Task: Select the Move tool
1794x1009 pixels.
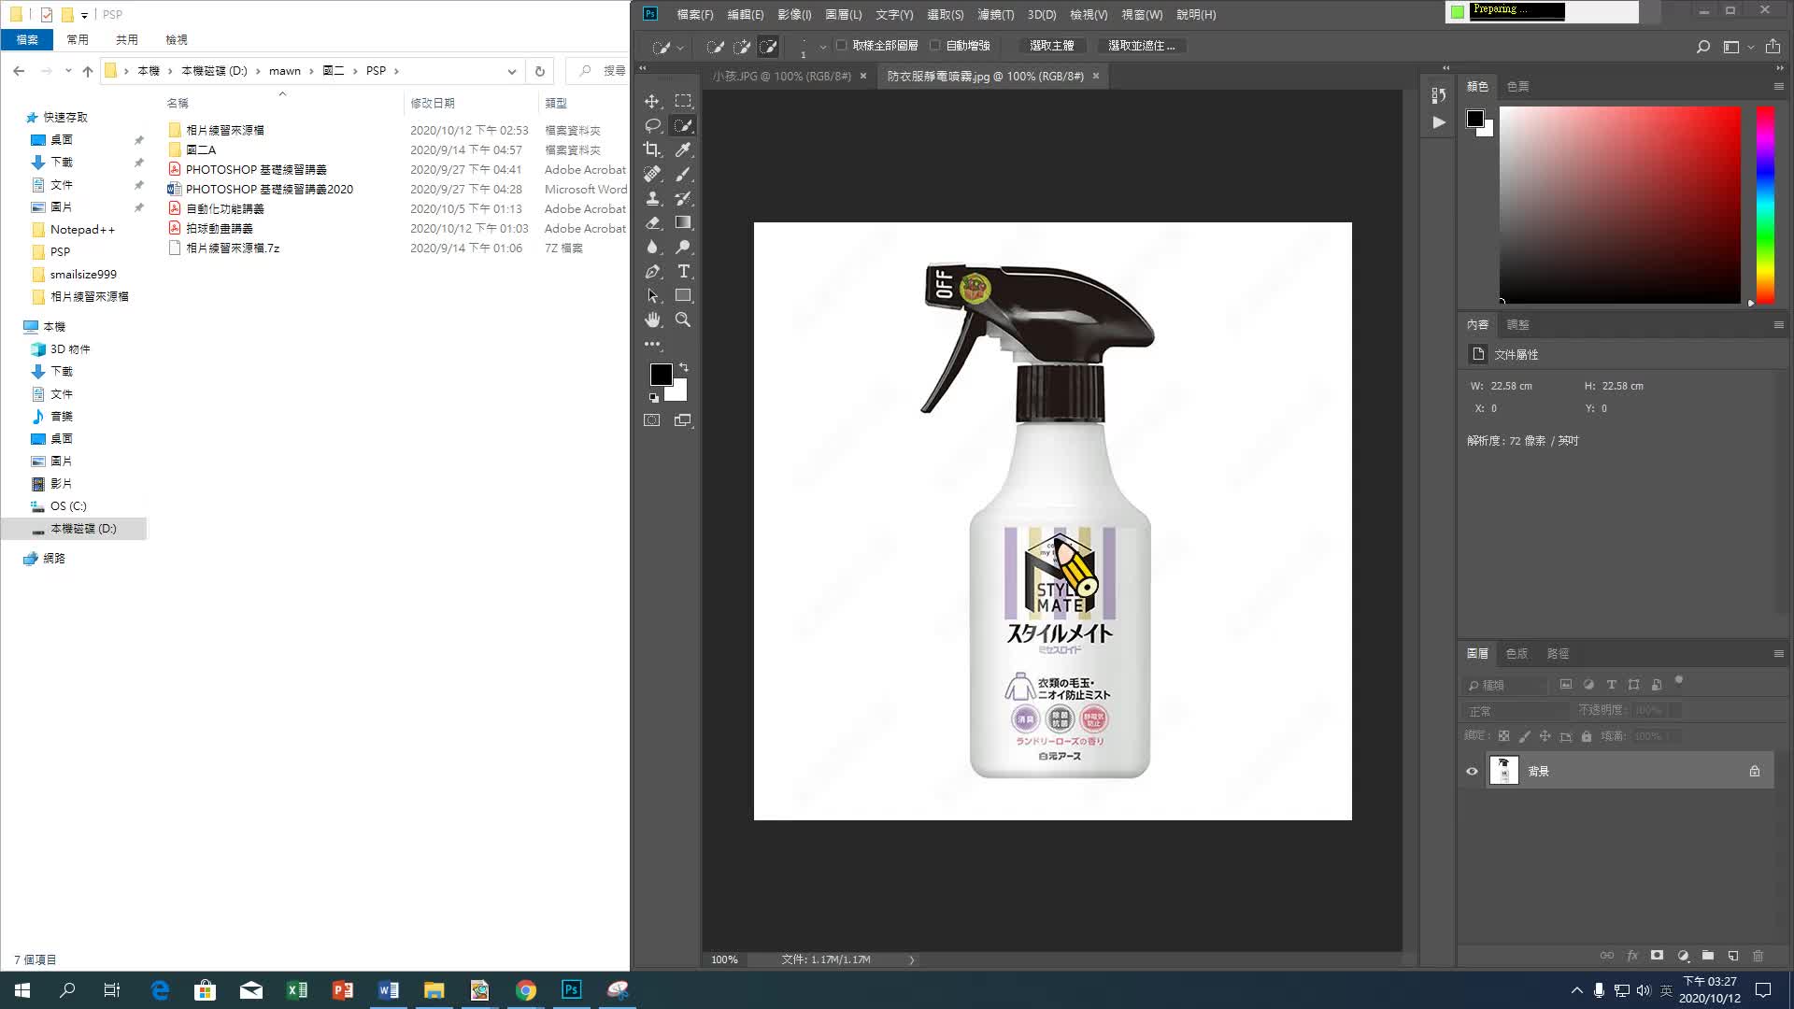Action: pos(652,101)
